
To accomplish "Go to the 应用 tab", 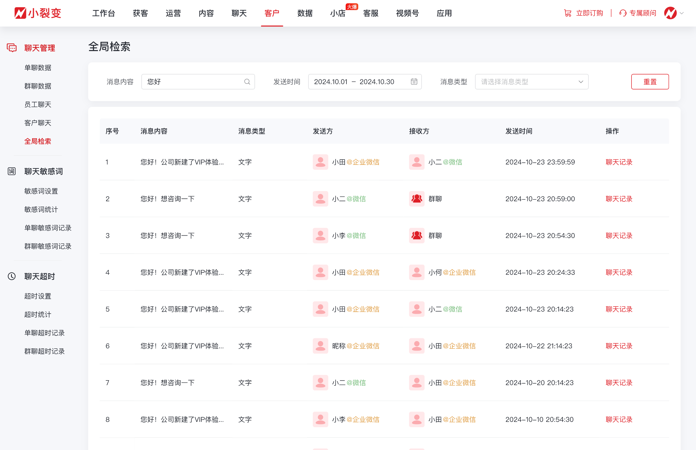I will (x=444, y=13).
